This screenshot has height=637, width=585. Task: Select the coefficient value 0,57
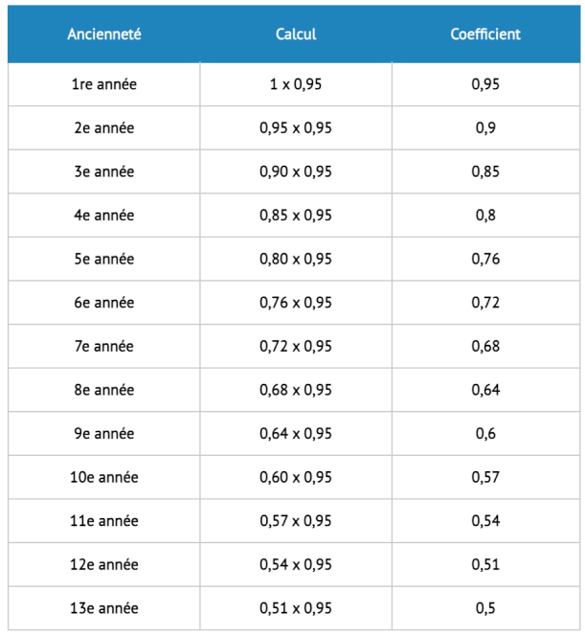(485, 477)
